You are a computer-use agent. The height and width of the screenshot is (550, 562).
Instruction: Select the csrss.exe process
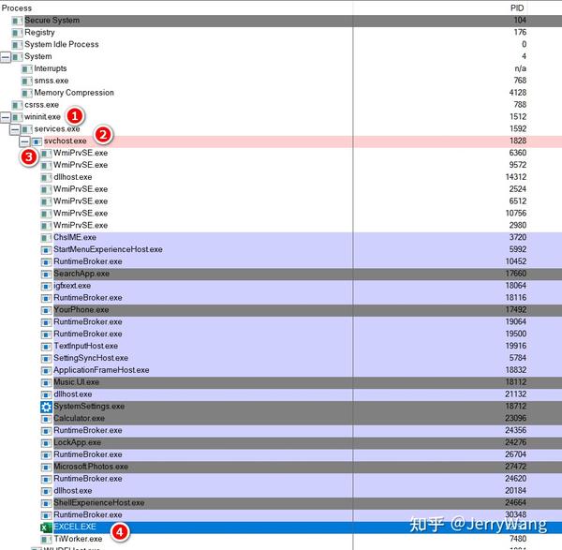point(41,105)
